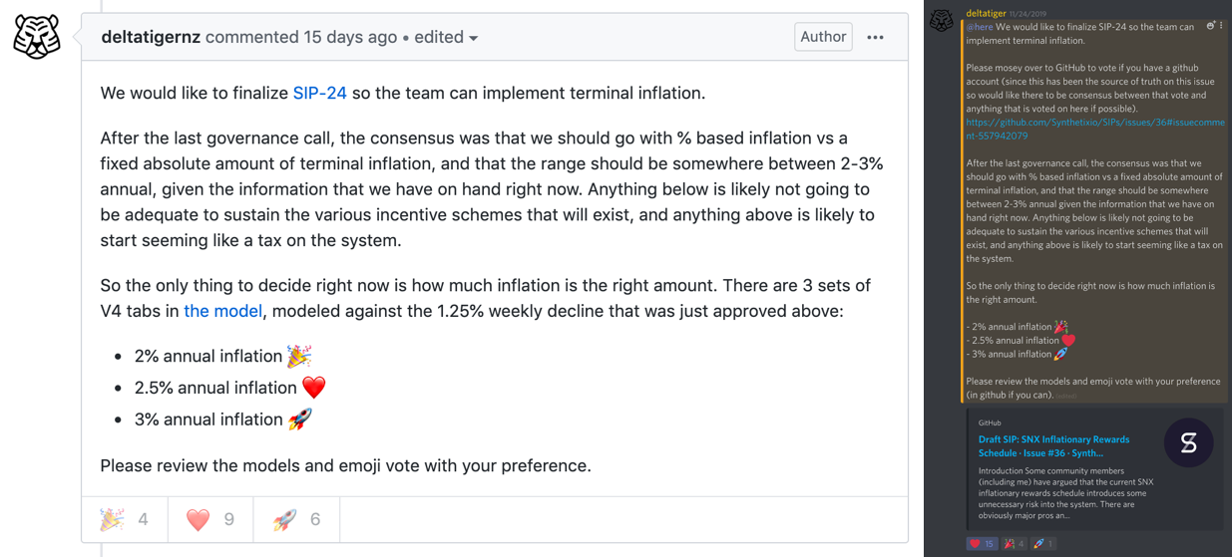
Task: Click the Discord heart reaction with 15
Action: (982, 544)
